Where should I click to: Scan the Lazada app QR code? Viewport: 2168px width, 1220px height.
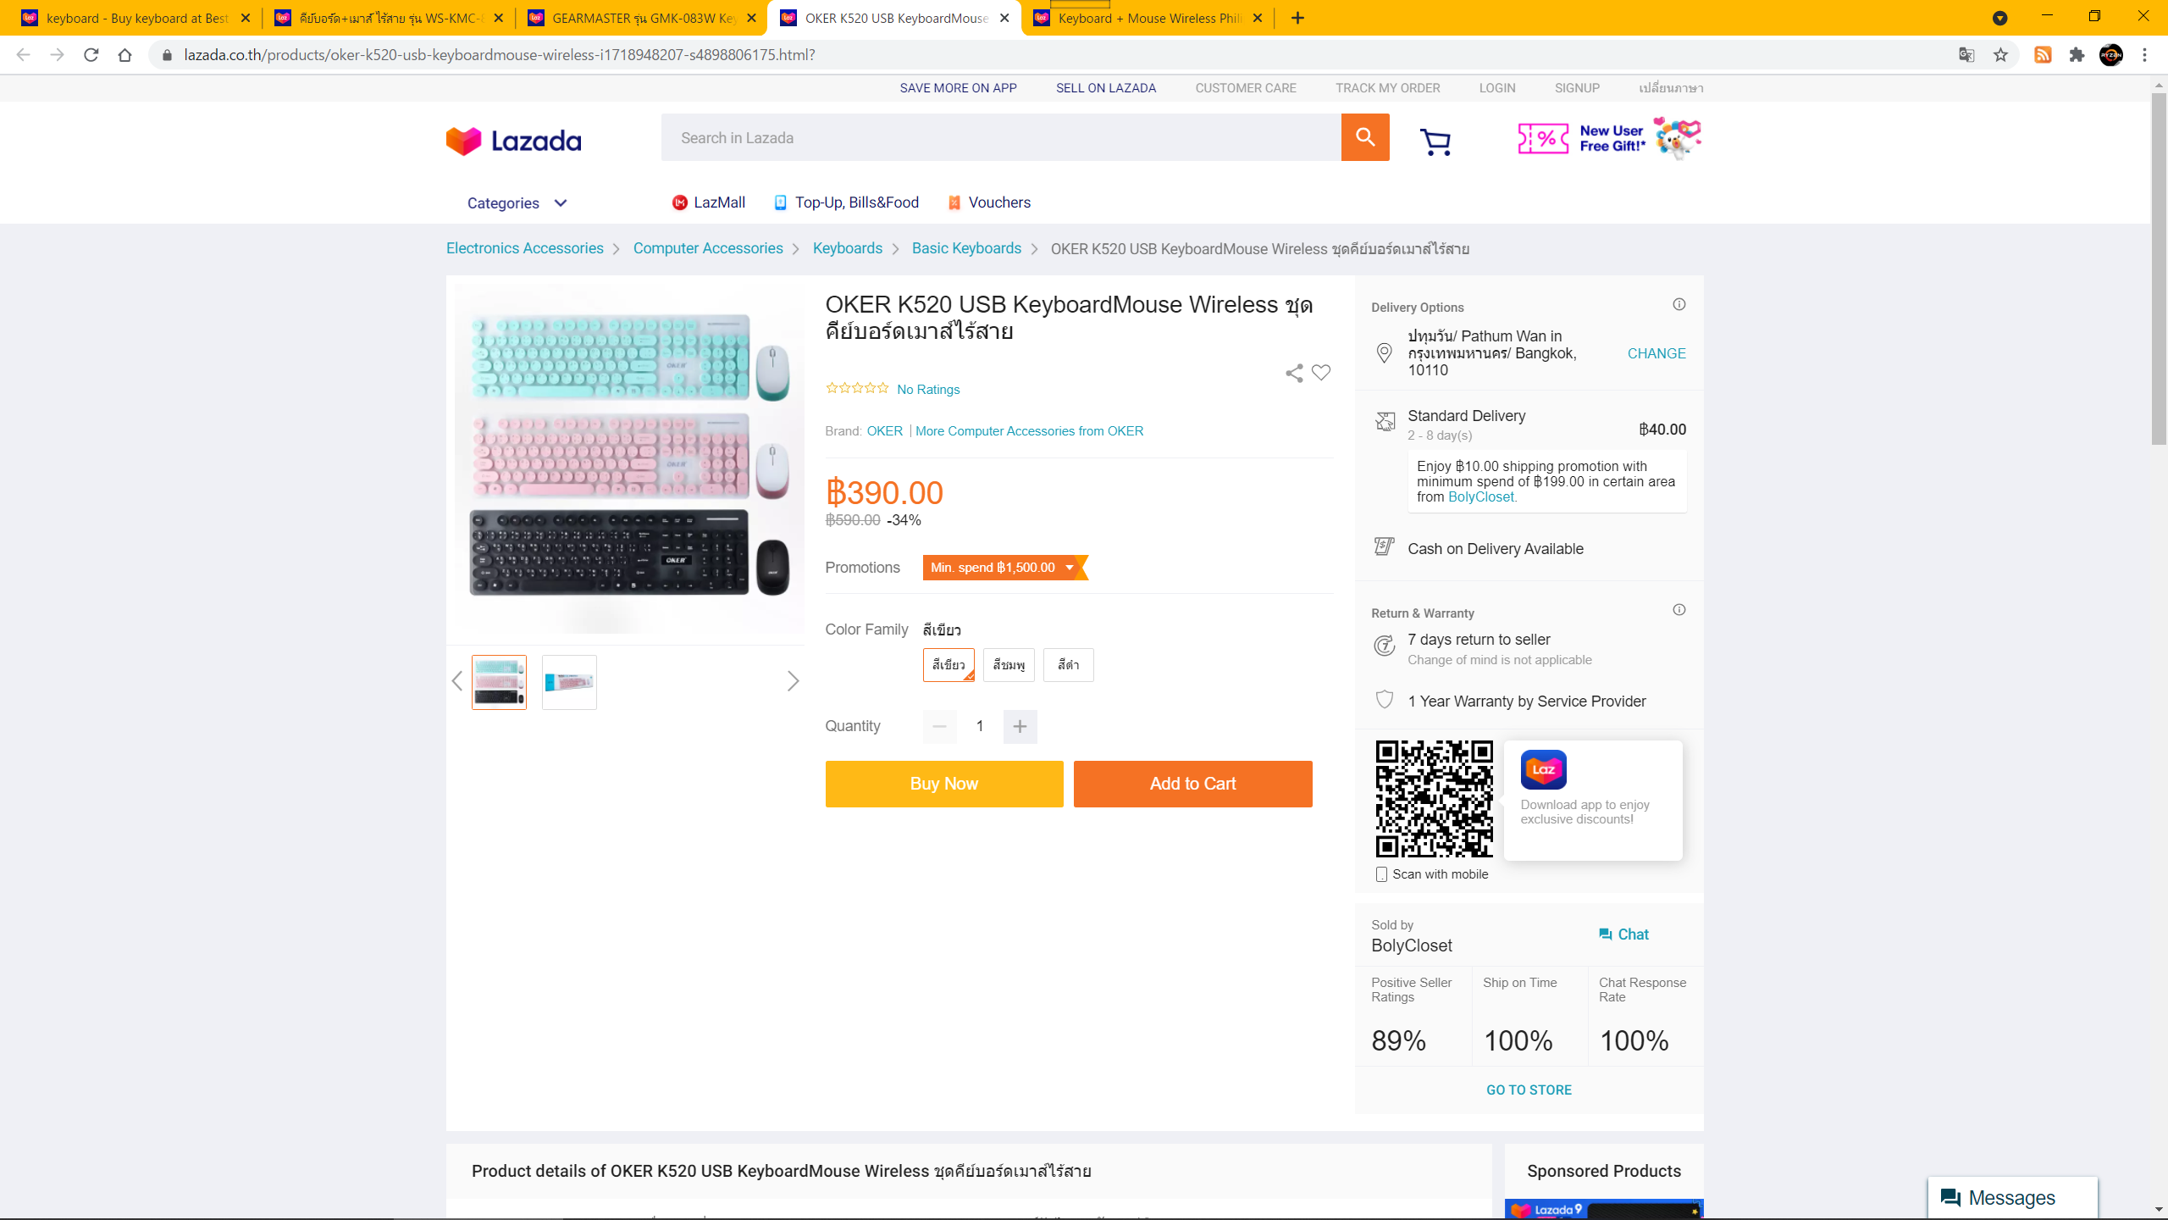click(x=1434, y=799)
